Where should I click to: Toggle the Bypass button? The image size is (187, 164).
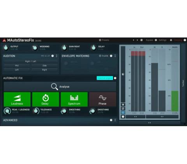(x=149, y=40)
